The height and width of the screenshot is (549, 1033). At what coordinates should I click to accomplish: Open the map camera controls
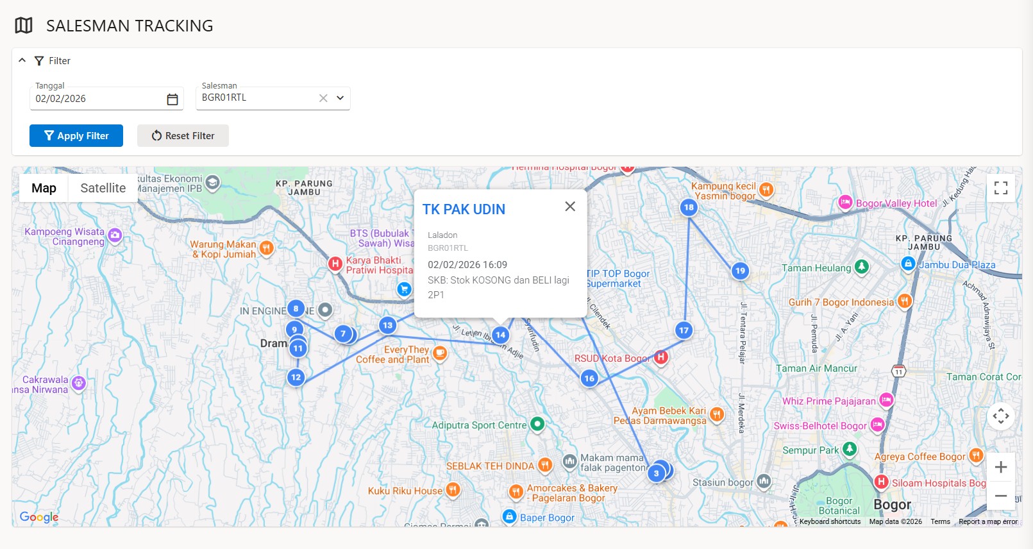pos(1001,416)
